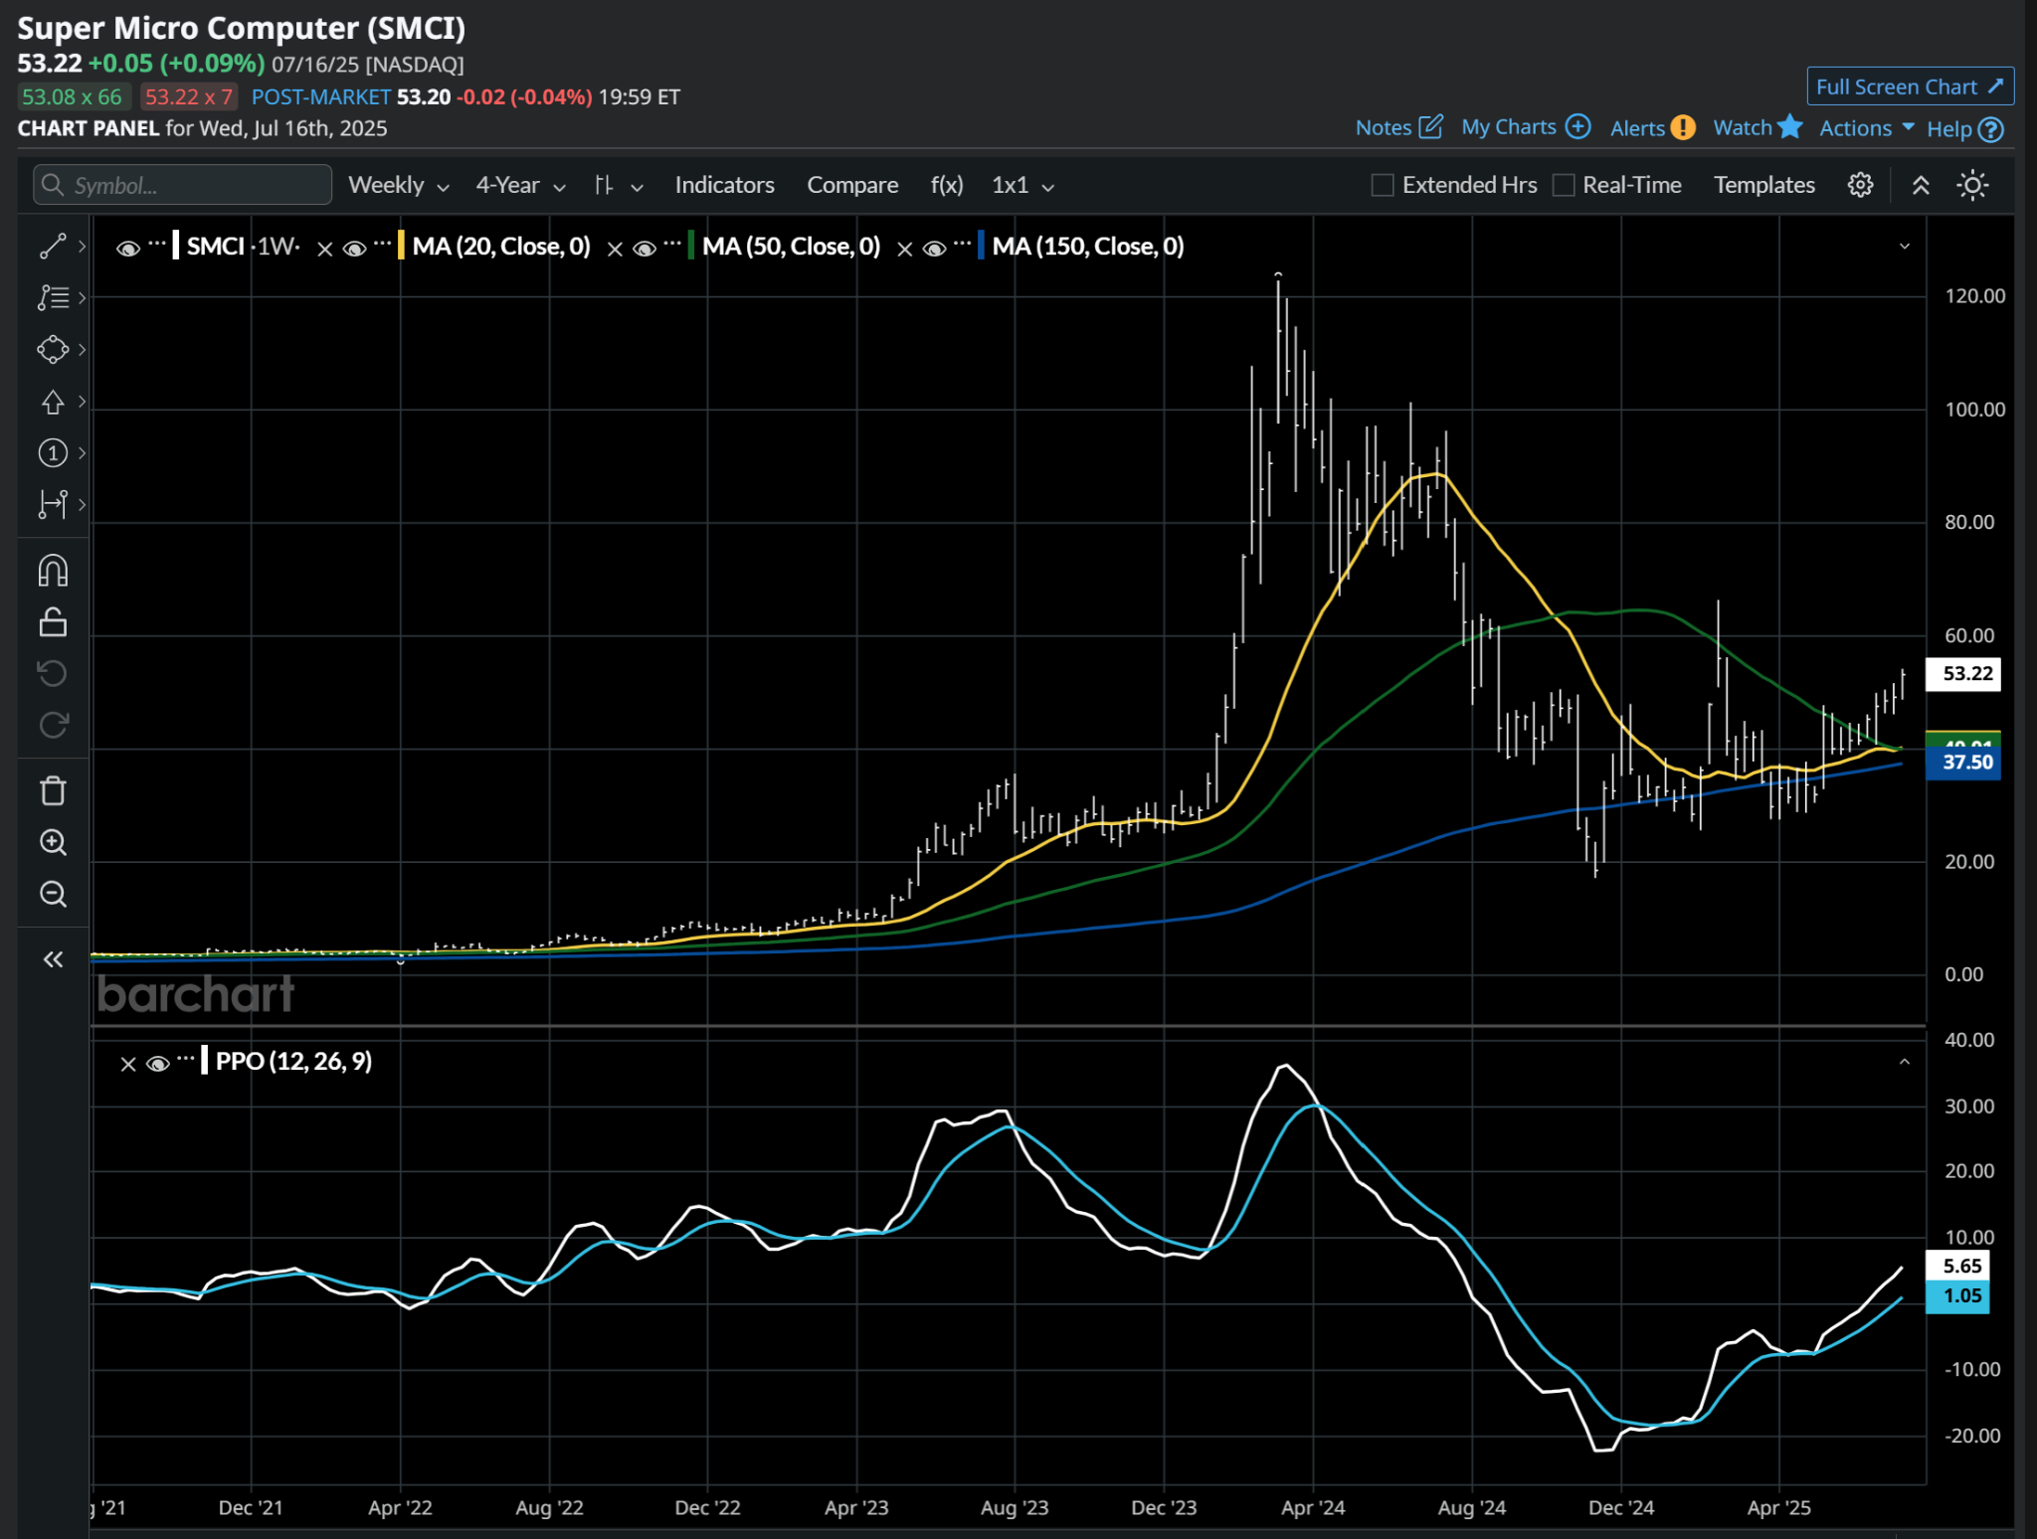Select the arrow marker tool
The image size is (2037, 1539).
point(52,402)
